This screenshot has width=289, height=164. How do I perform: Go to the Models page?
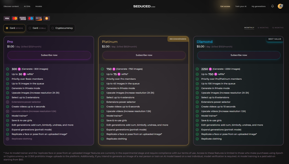(38, 6)
